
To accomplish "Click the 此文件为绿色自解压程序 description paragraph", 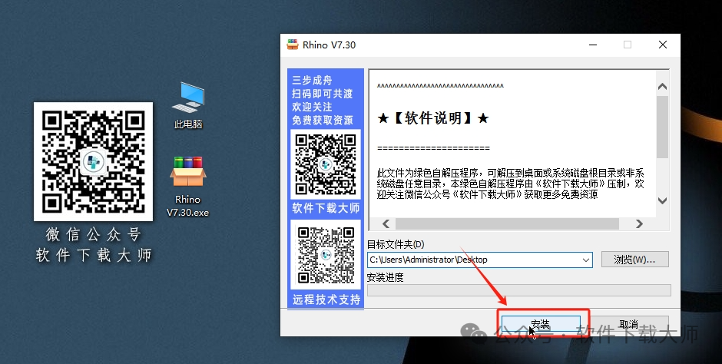I will click(510, 184).
